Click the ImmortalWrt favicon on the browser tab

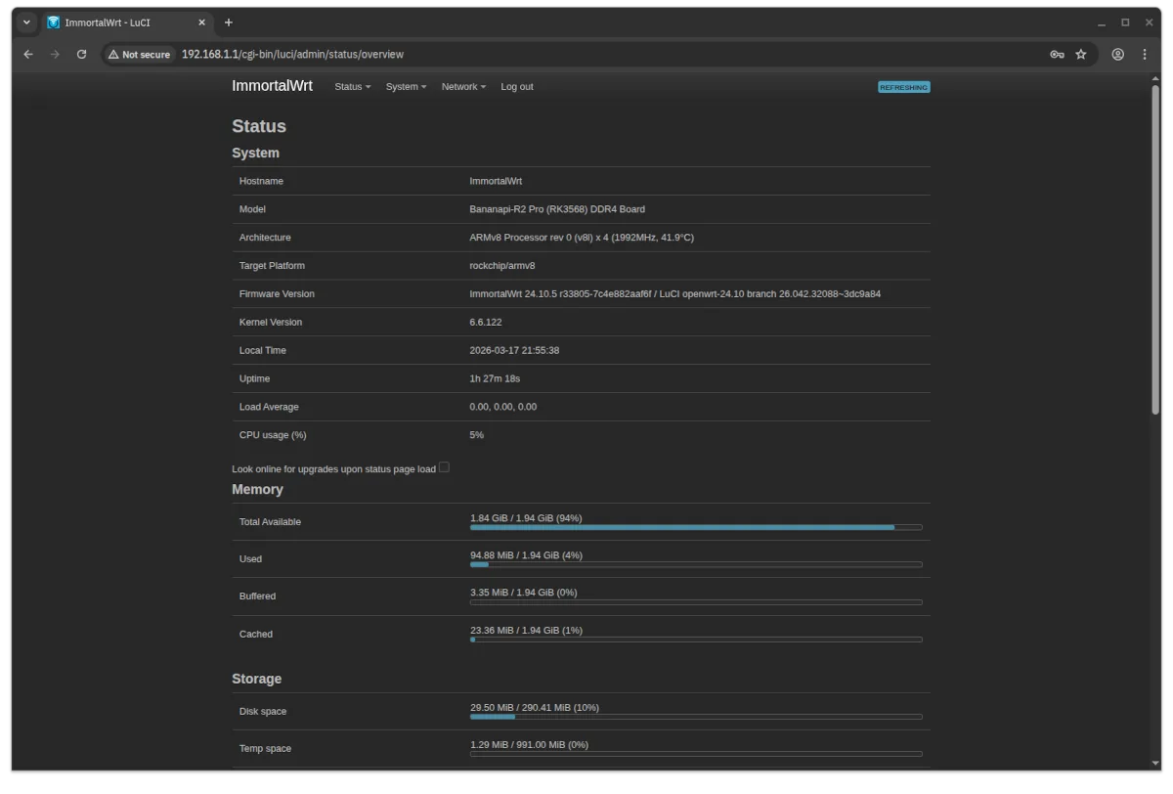coord(53,22)
